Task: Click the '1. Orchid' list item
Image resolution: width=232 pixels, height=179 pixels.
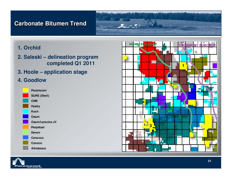Action: coord(29,48)
